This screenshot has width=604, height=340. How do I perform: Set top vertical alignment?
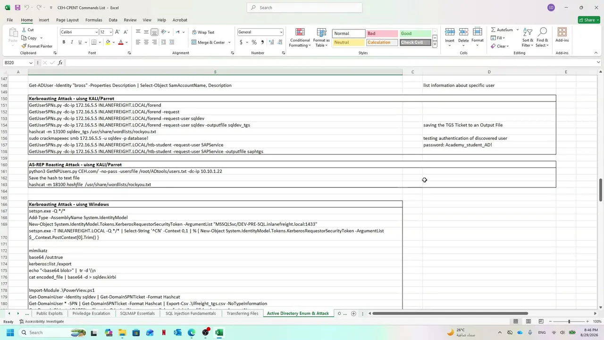coord(138,32)
